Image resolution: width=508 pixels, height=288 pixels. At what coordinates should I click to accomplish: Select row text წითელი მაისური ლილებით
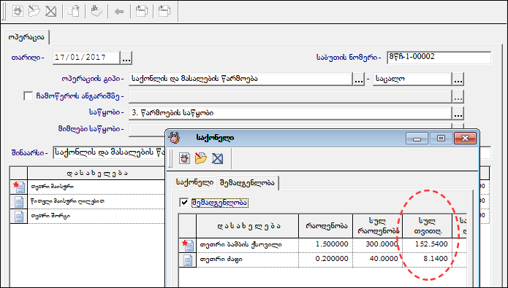67,201
